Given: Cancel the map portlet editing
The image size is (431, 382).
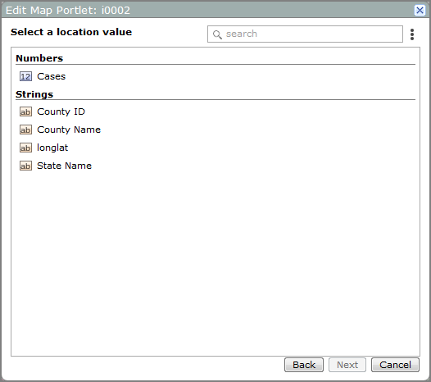Looking at the screenshot, I should pos(395,365).
